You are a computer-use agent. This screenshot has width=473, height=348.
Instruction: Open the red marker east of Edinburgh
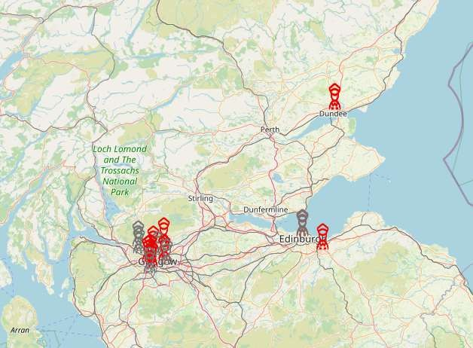[x=322, y=237]
